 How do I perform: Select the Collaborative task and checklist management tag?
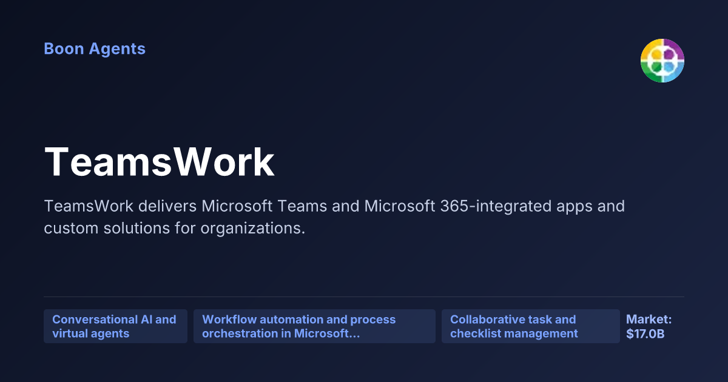click(x=531, y=326)
